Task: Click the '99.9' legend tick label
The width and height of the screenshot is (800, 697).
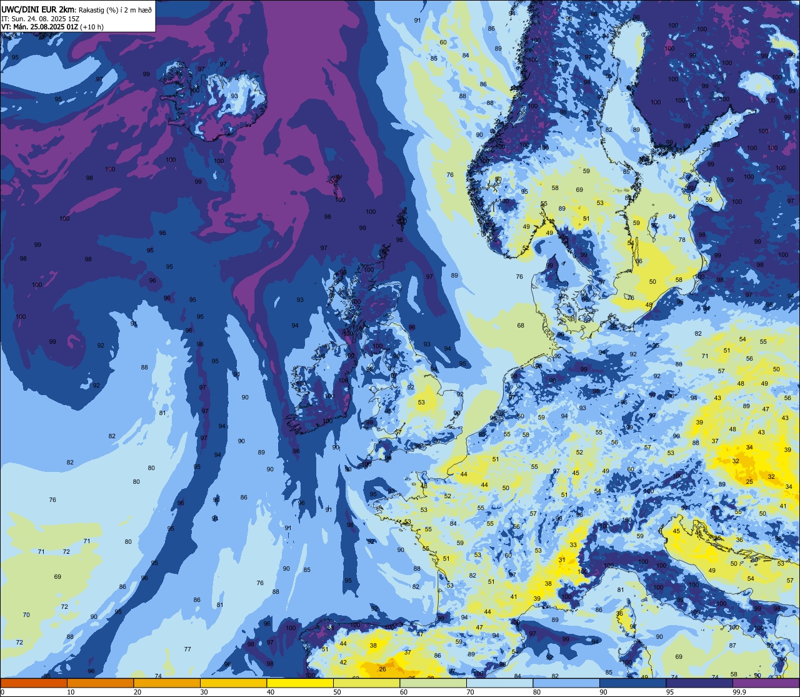Action: [x=739, y=692]
